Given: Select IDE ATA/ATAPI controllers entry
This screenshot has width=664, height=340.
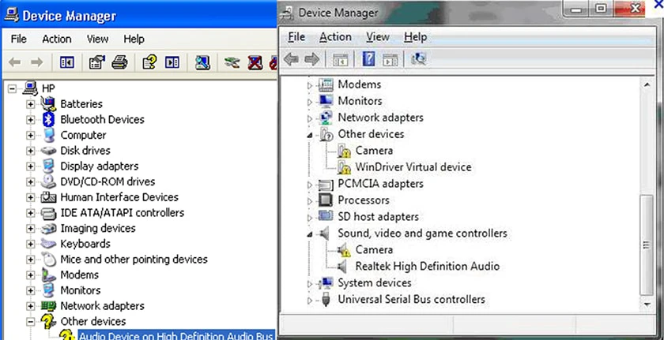Looking at the screenshot, I should pos(123,212).
